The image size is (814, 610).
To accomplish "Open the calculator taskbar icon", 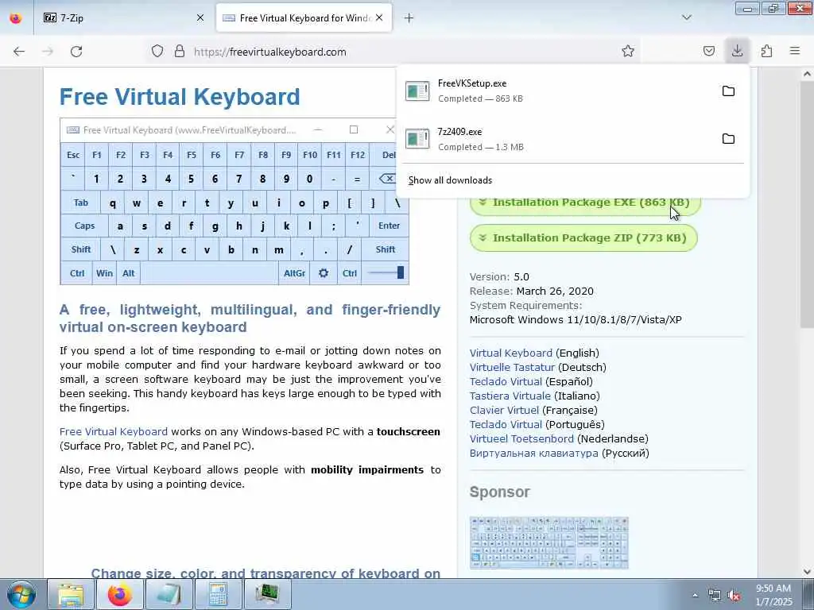I will point(218,594).
